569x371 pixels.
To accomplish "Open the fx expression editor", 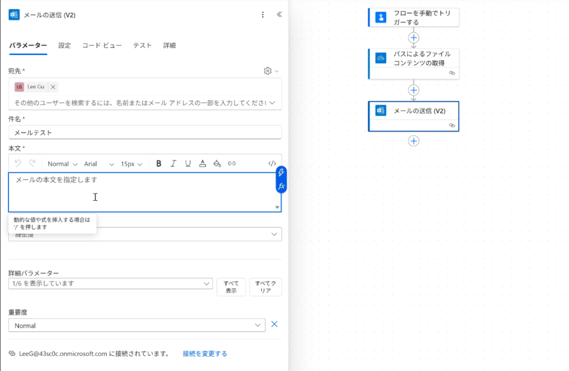I will [281, 186].
